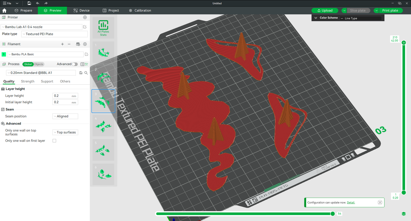Click the horizontal move slider handle

332,214
